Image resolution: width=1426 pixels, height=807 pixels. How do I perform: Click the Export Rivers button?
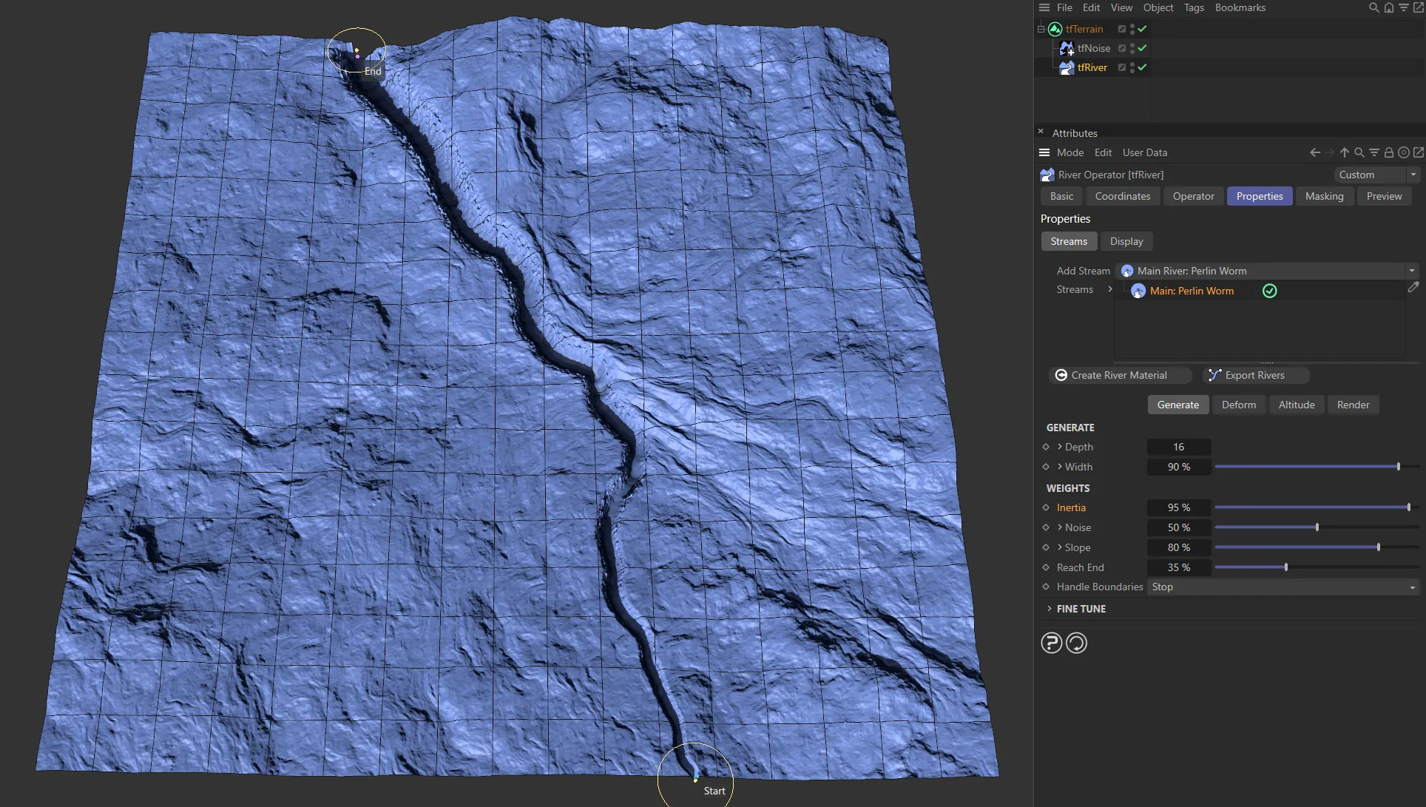click(x=1254, y=375)
